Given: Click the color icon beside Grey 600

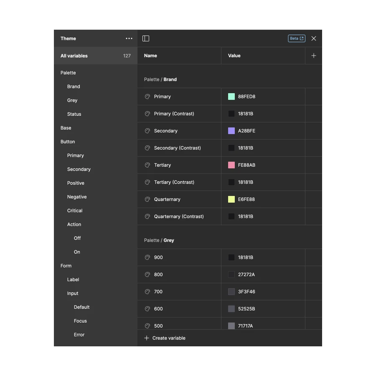Looking at the screenshot, I should point(147,309).
